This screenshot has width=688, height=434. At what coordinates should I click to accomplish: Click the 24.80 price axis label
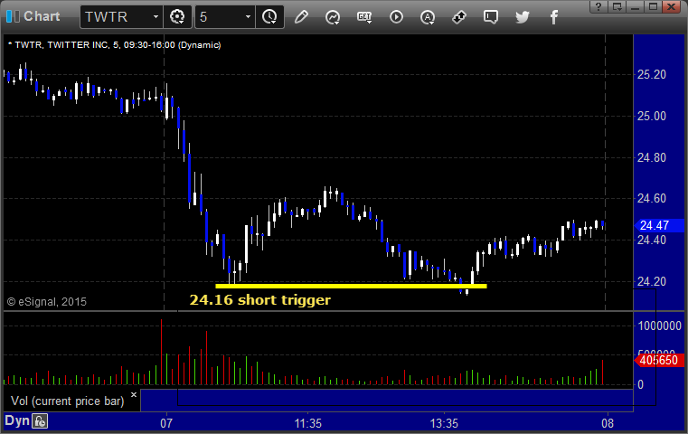652,157
